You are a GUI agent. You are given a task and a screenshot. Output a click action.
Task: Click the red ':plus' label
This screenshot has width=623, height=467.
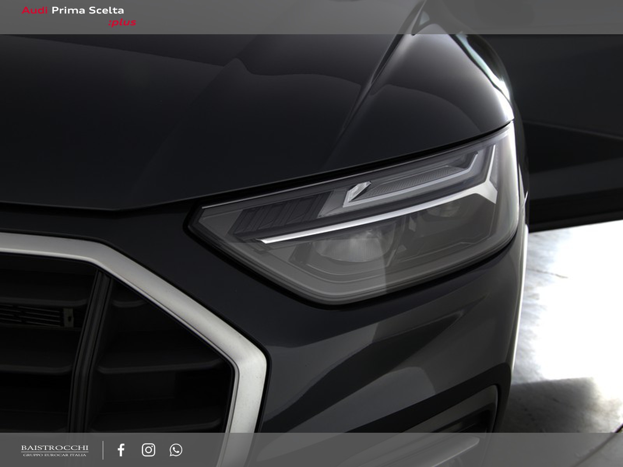coord(122,22)
